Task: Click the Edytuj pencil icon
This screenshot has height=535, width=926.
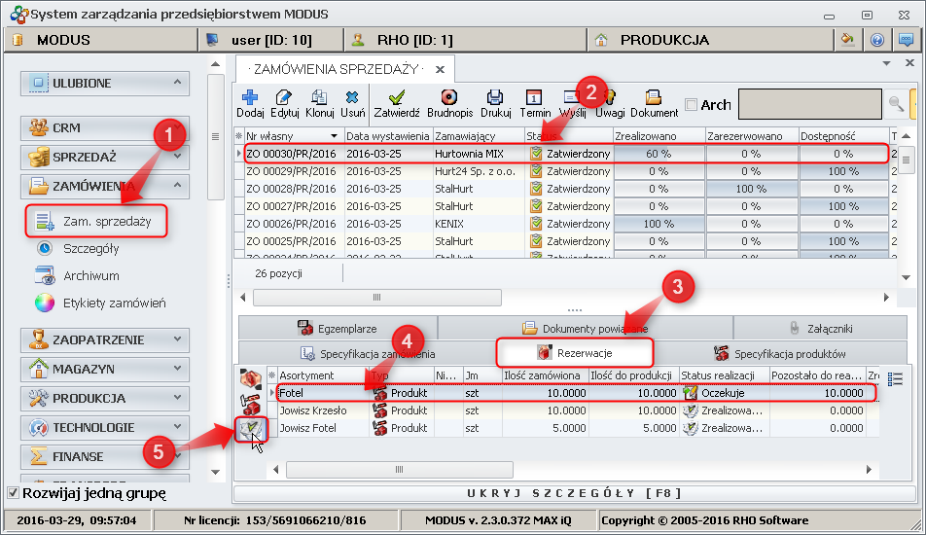Action: (x=284, y=97)
